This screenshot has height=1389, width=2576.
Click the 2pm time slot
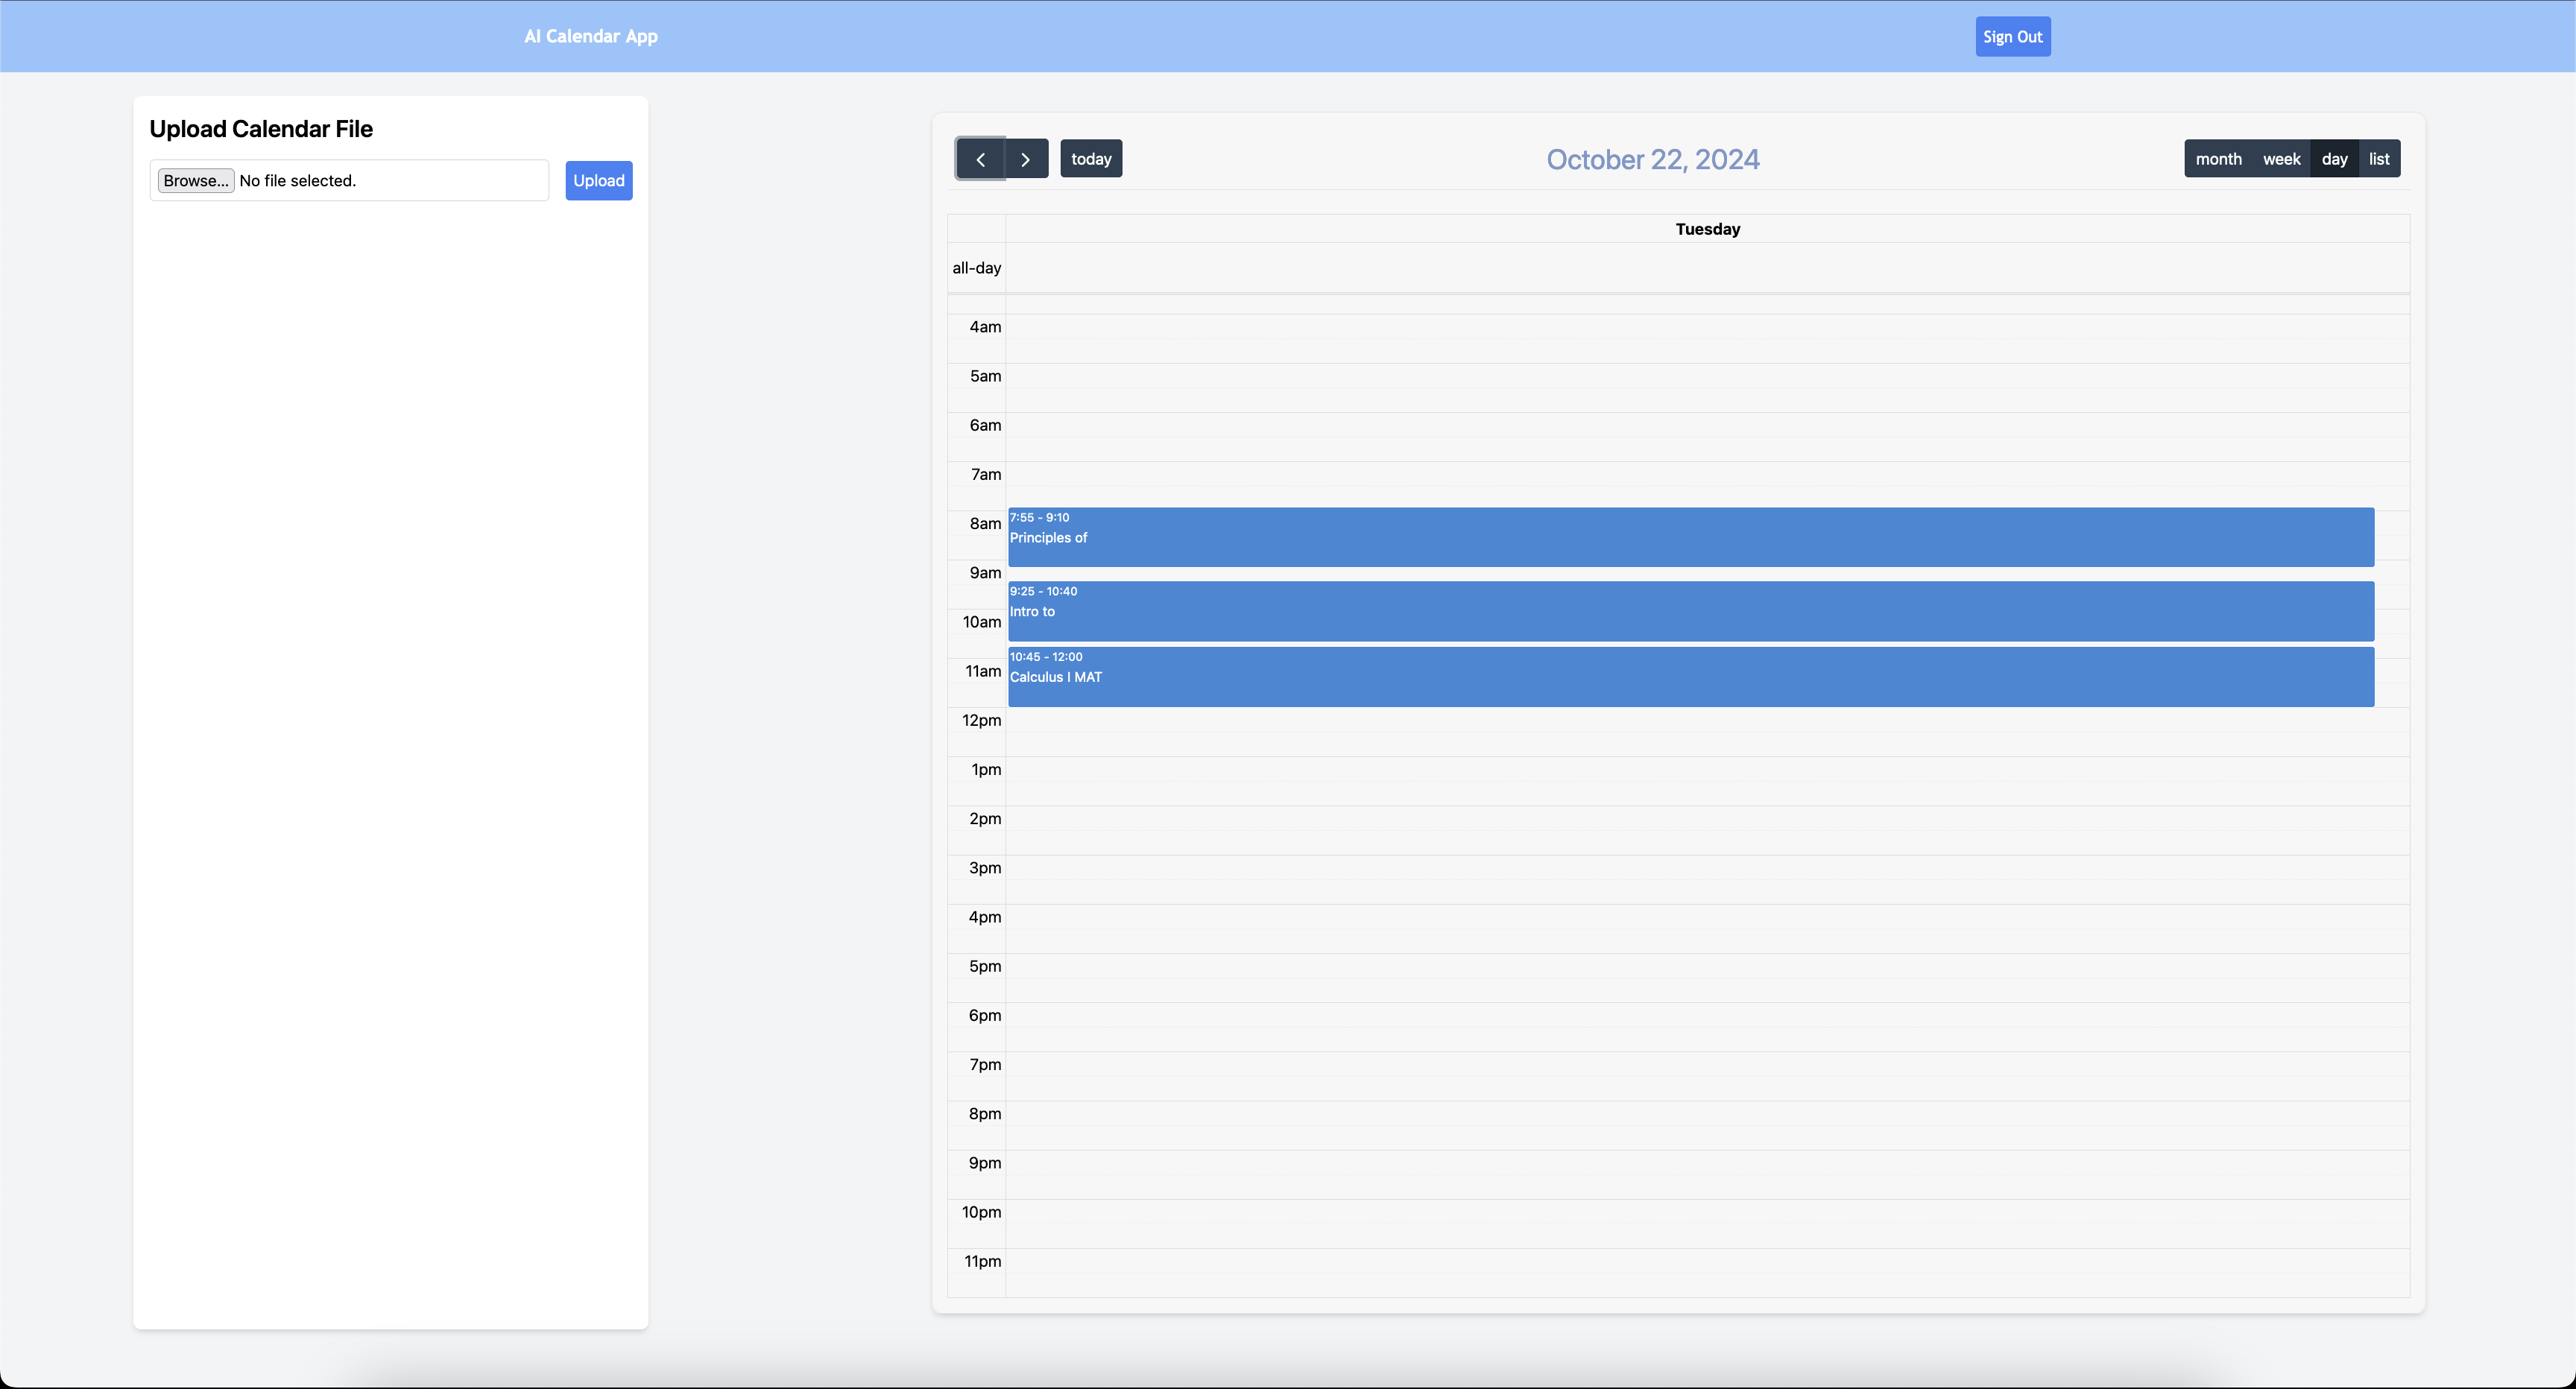(x=1706, y=819)
